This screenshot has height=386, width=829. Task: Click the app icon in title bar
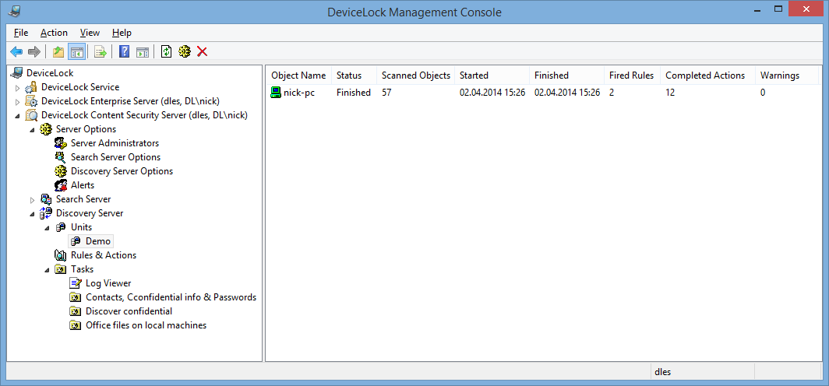(14, 11)
